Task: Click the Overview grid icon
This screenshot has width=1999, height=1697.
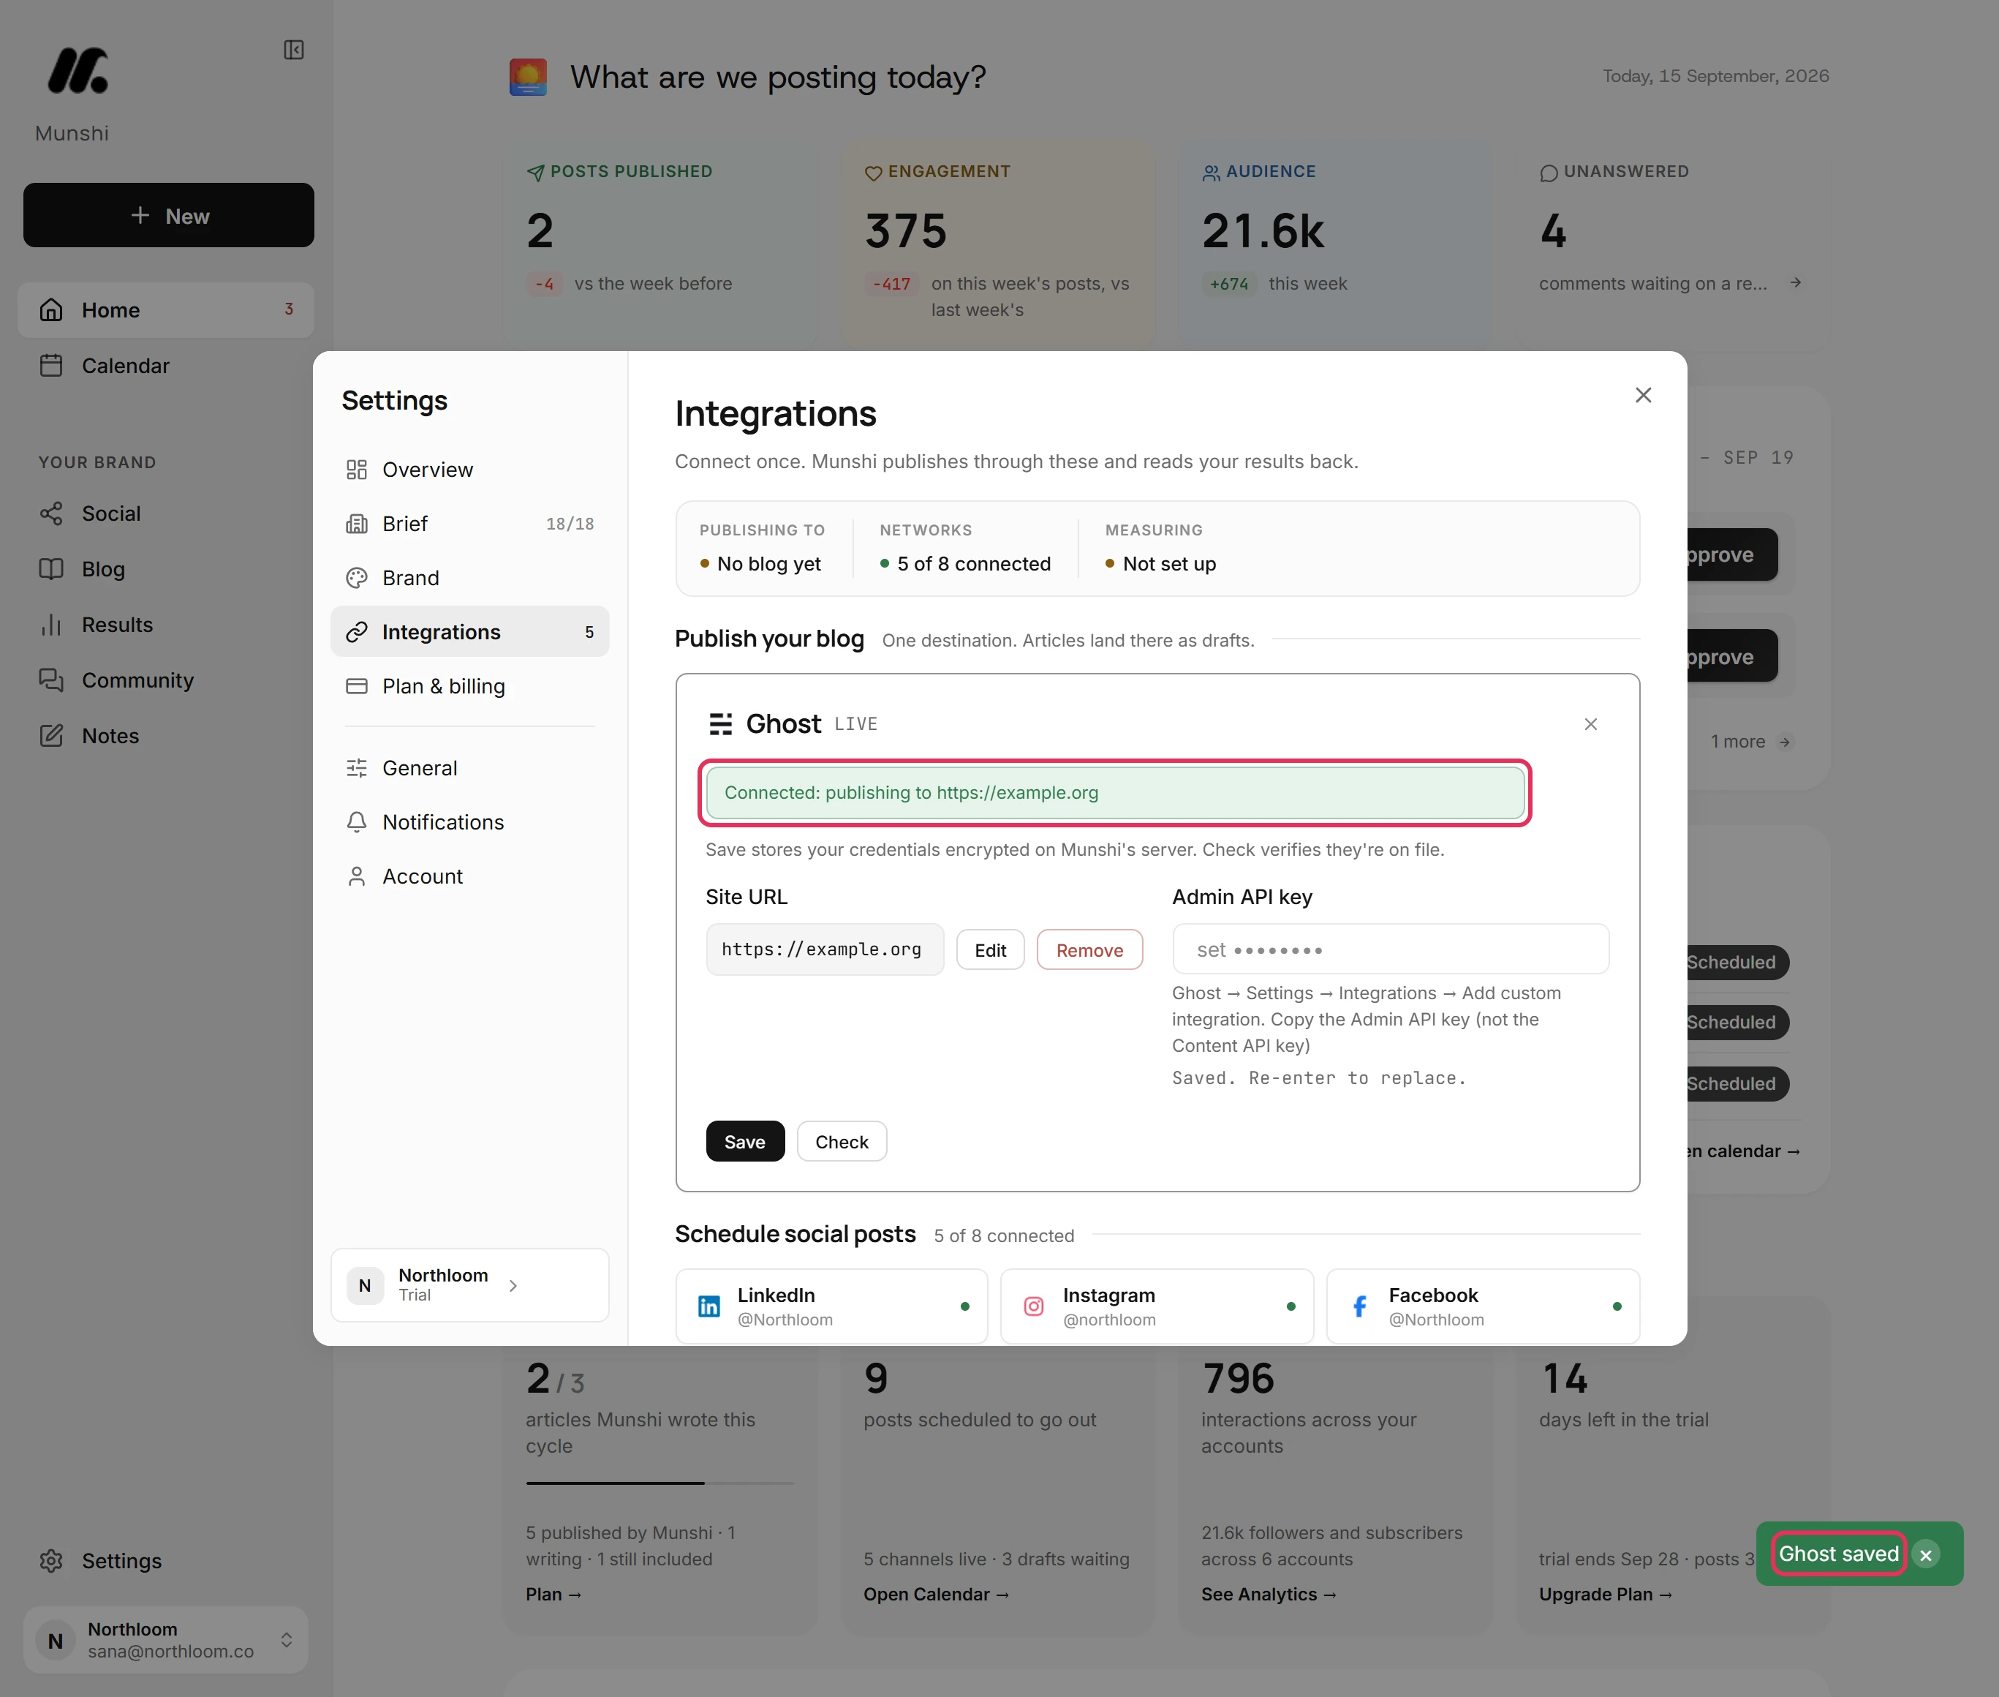Action: pyautogui.click(x=357, y=470)
